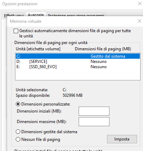The height and width of the screenshot is (151, 143).
Task: Click the Memoria virtuale title bar
Action: [70, 21]
